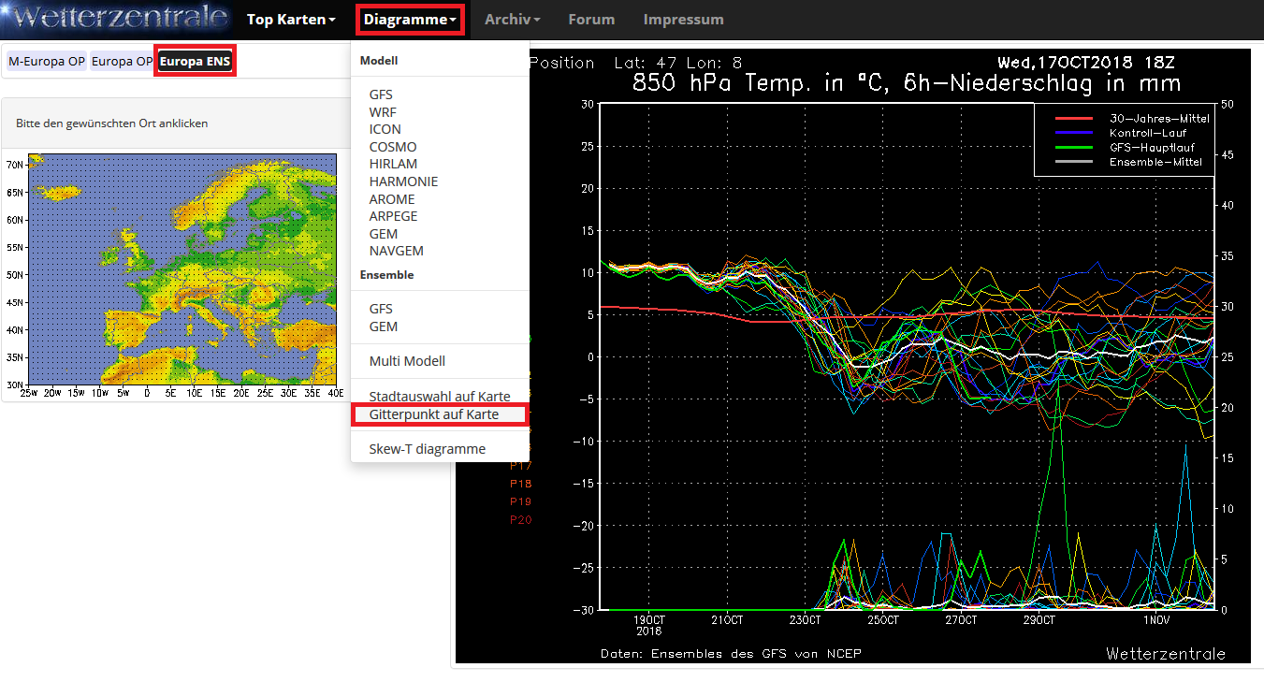1264x682 pixels.
Task: Open the Archiv dropdown menu
Action: tap(513, 19)
